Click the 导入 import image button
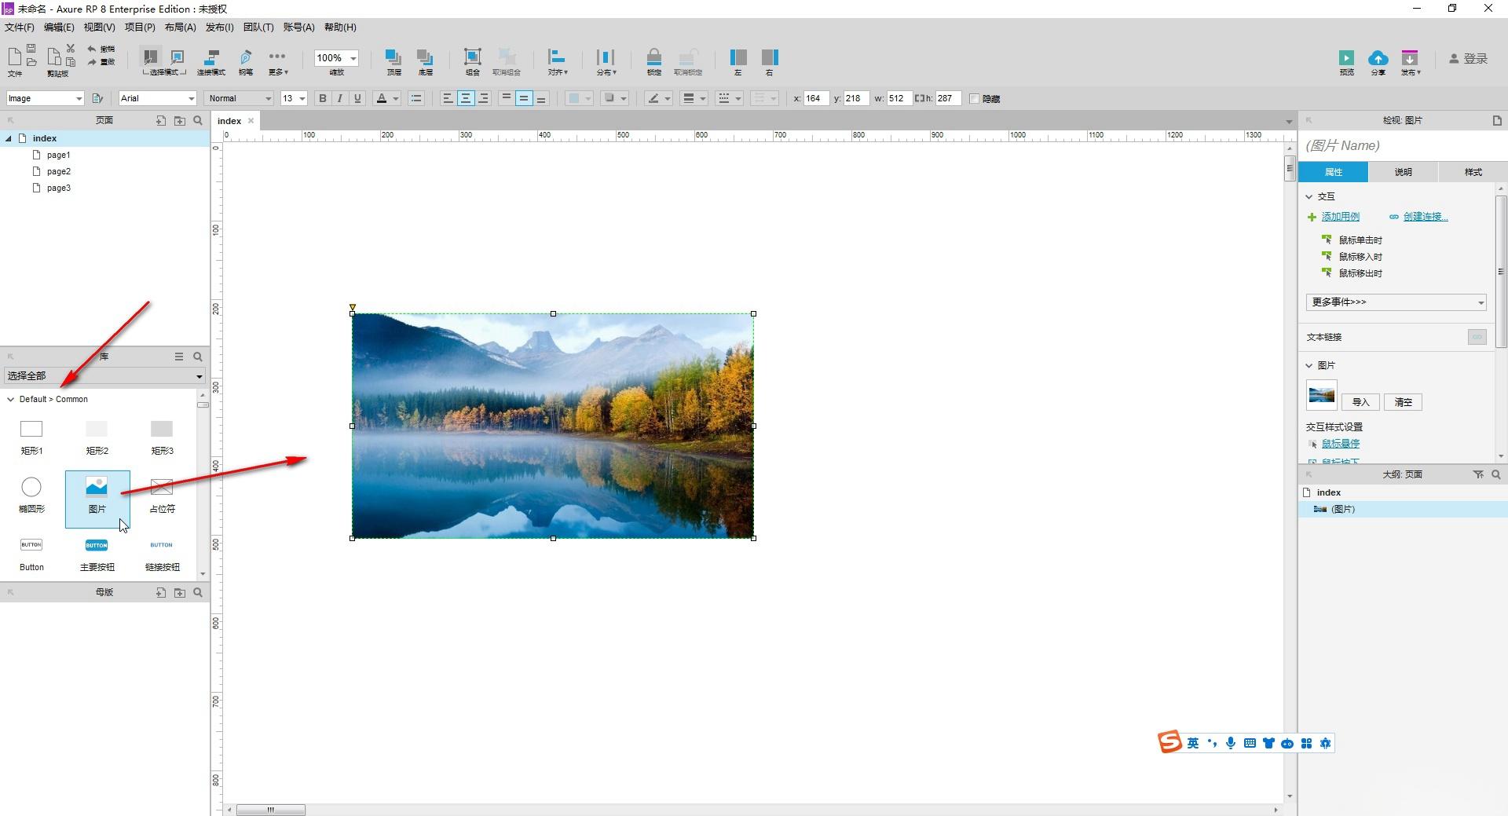The height and width of the screenshot is (816, 1508). (x=1360, y=402)
